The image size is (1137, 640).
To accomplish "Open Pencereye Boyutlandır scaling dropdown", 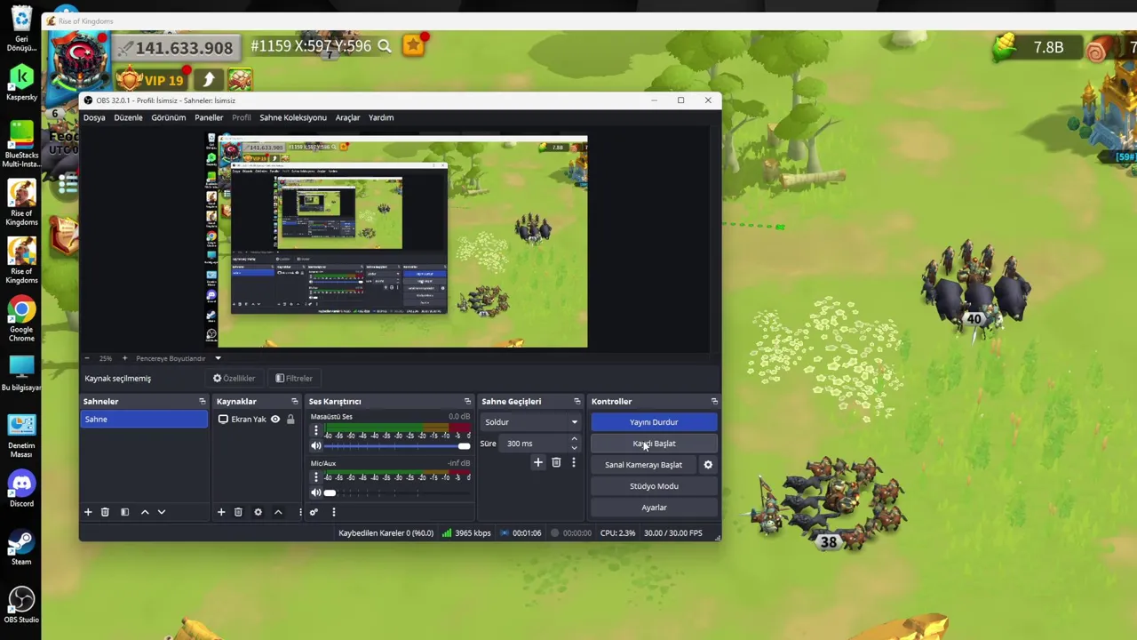I will pos(218,358).
